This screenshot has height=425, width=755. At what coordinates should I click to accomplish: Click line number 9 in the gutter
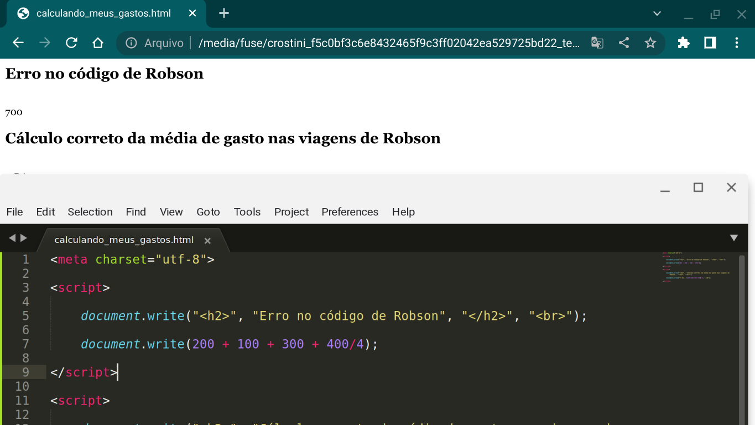pyautogui.click(x=25, y=372)
